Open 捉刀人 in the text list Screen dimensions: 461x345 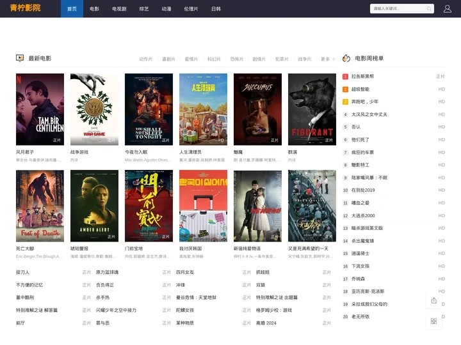(22, 272)
